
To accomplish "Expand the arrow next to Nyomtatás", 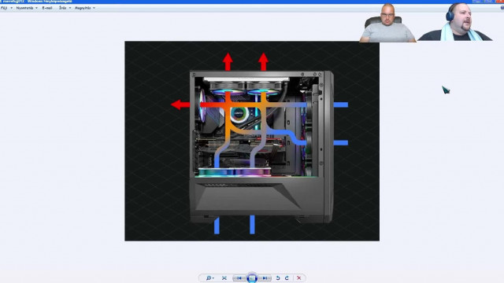I will point(36,8).
